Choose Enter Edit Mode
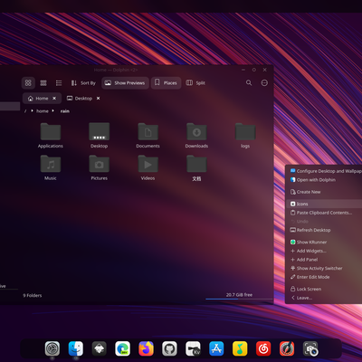The height and width of the screenshot is (362, 362). tap(325, 277)
